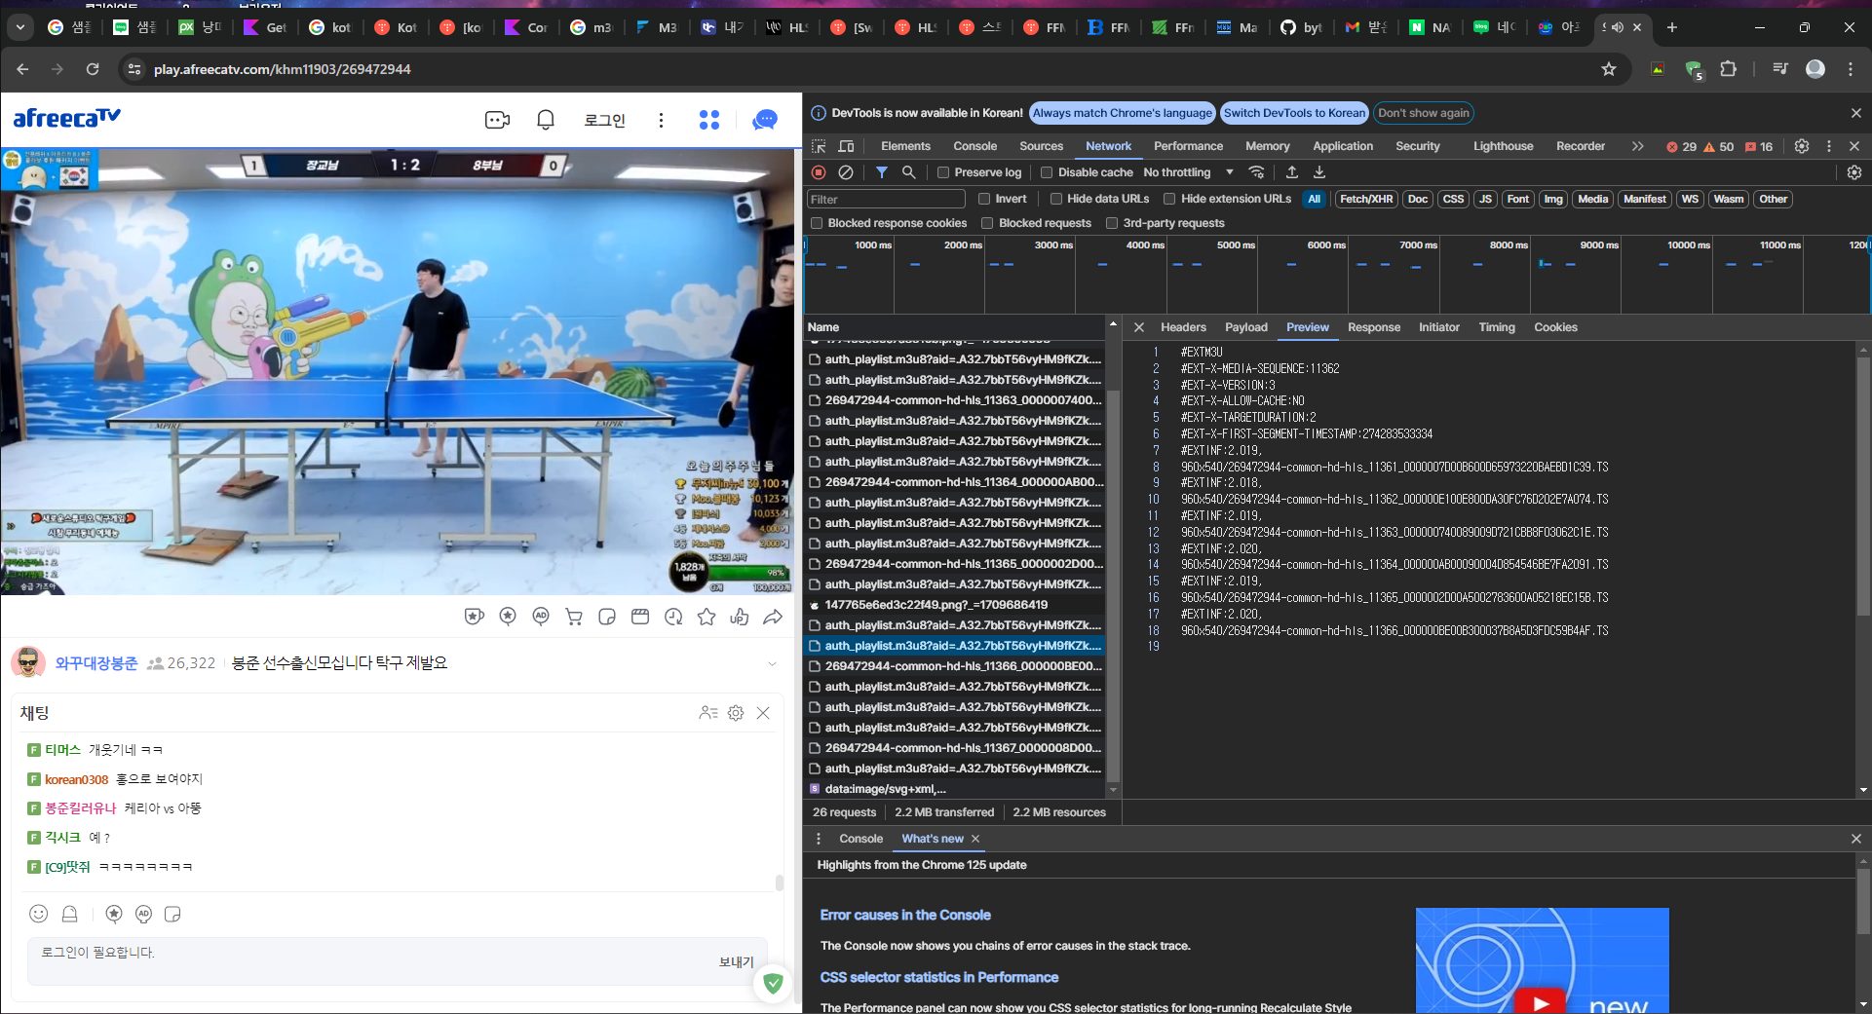Add stream to favorites star icon
The image size is (1872, 1014).
pyautogui.click(x=707, y=617)
